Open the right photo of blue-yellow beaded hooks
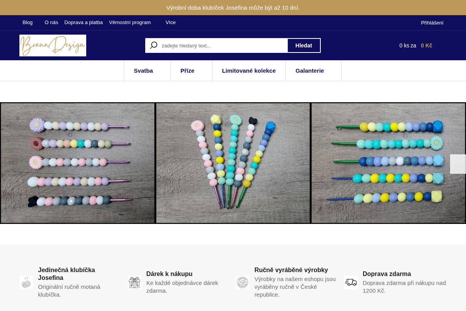The height and width of the screenshot is (311, 466). point(388,163)
